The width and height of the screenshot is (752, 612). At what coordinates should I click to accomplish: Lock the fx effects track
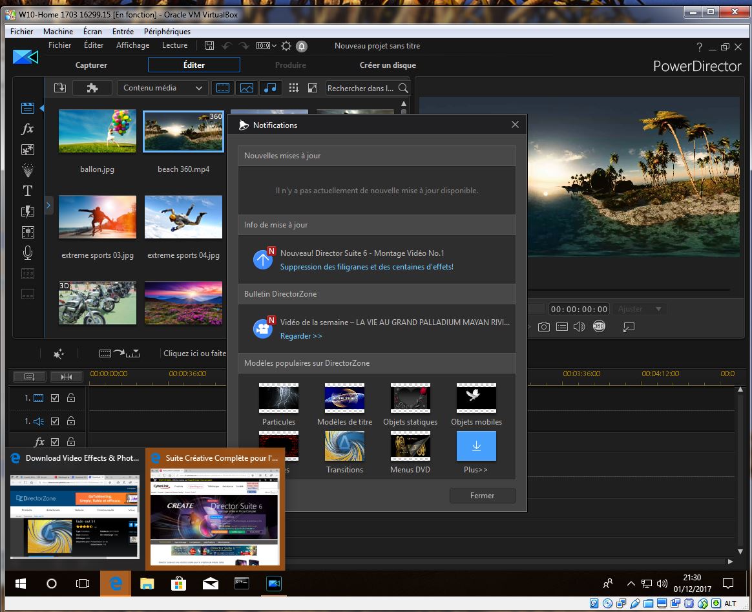click(71, 442)
